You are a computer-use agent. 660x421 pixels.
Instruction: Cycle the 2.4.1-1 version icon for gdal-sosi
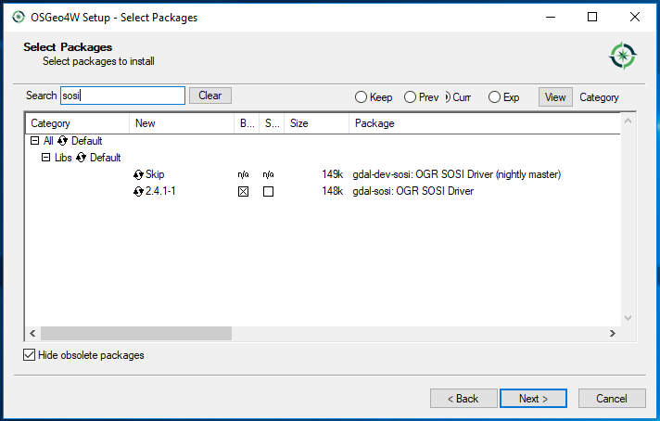click(x=138, y=192)
